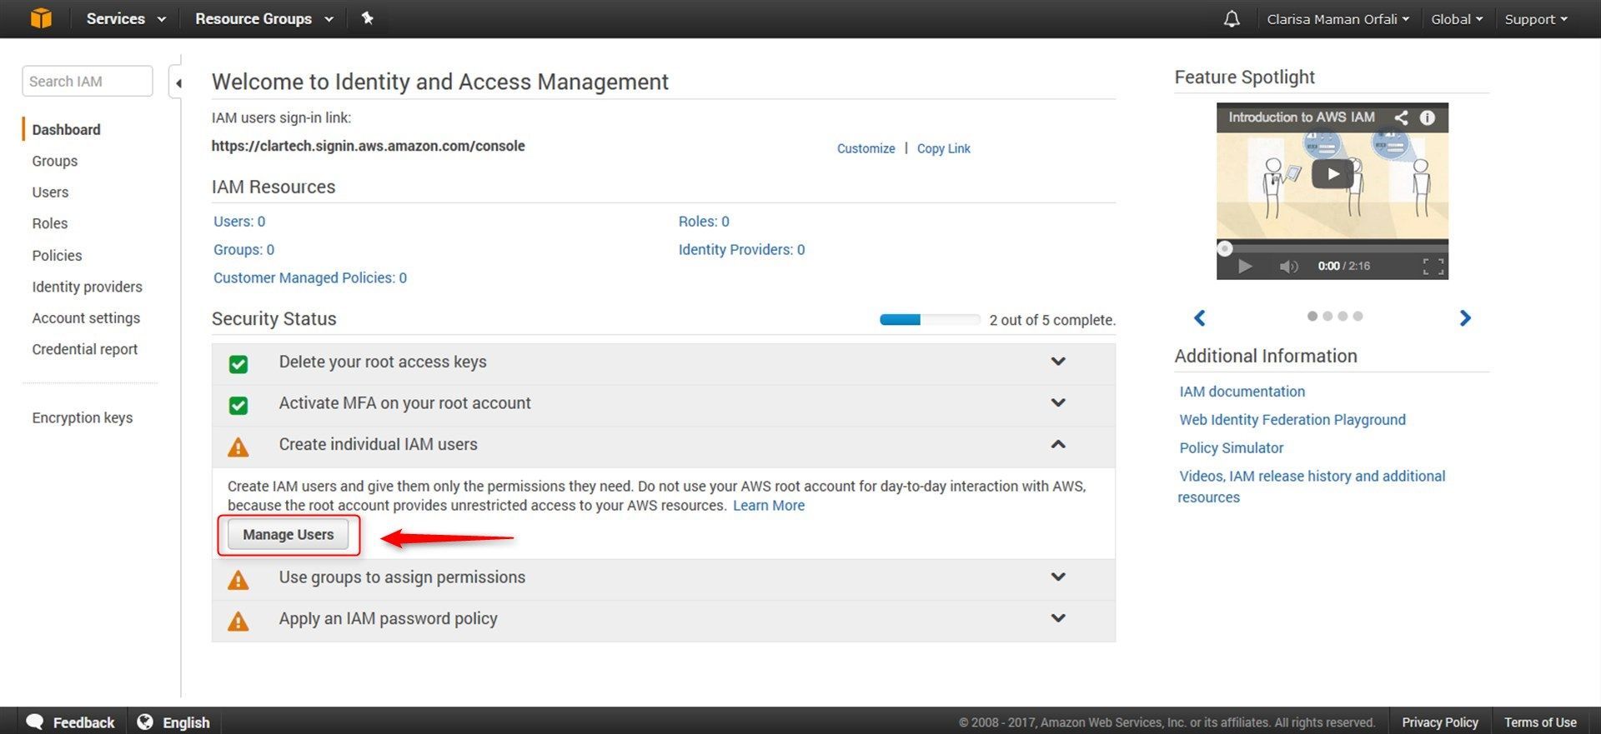Click the AWS cube logo icon

pyautogui.click(x=41, y=18)
